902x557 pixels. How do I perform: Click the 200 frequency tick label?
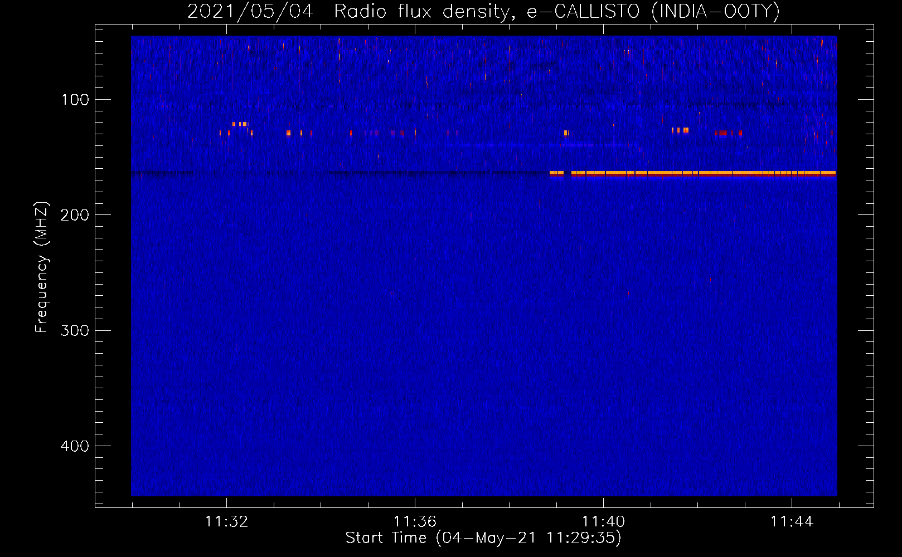pyautogui.click(x=75, y=215)
